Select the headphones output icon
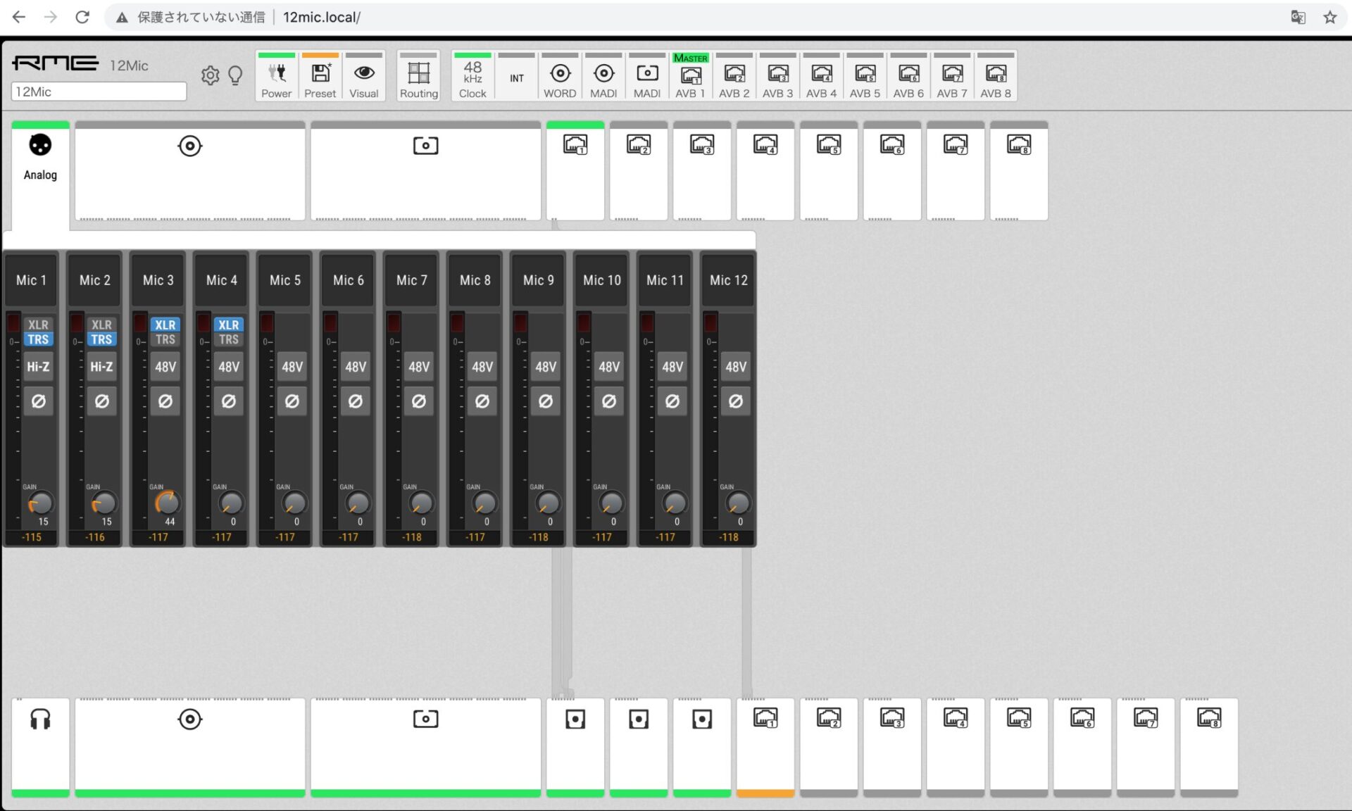The image size is (1352, 811). (40, 719)
